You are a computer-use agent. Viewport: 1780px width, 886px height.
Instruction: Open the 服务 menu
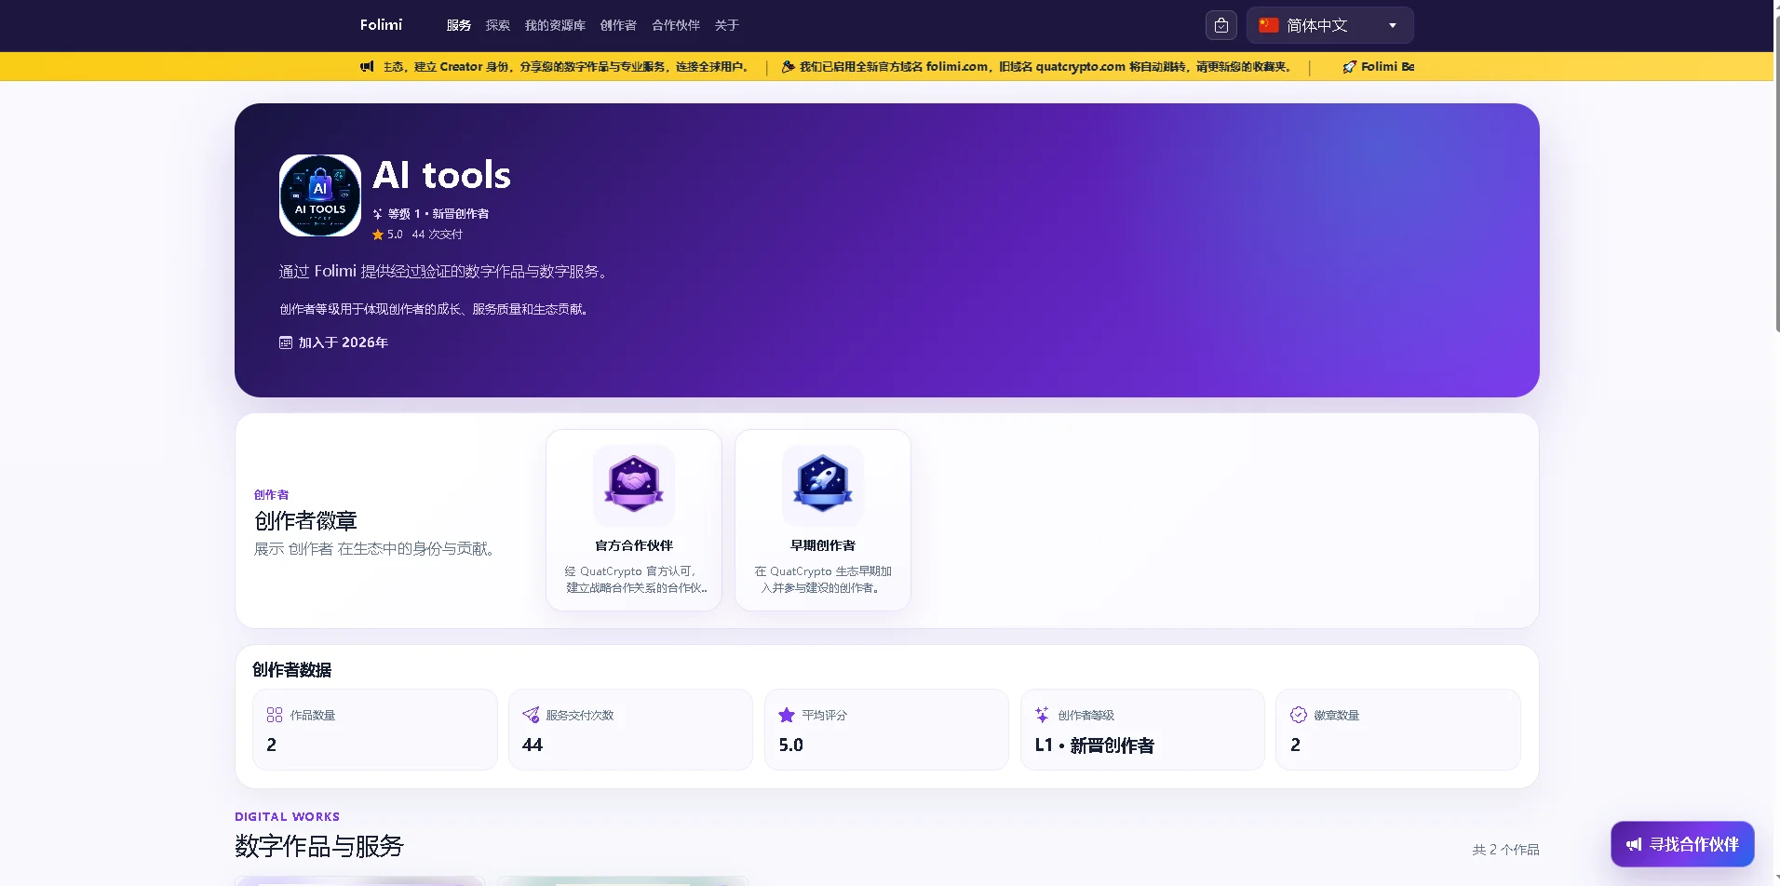coord(458,25)
